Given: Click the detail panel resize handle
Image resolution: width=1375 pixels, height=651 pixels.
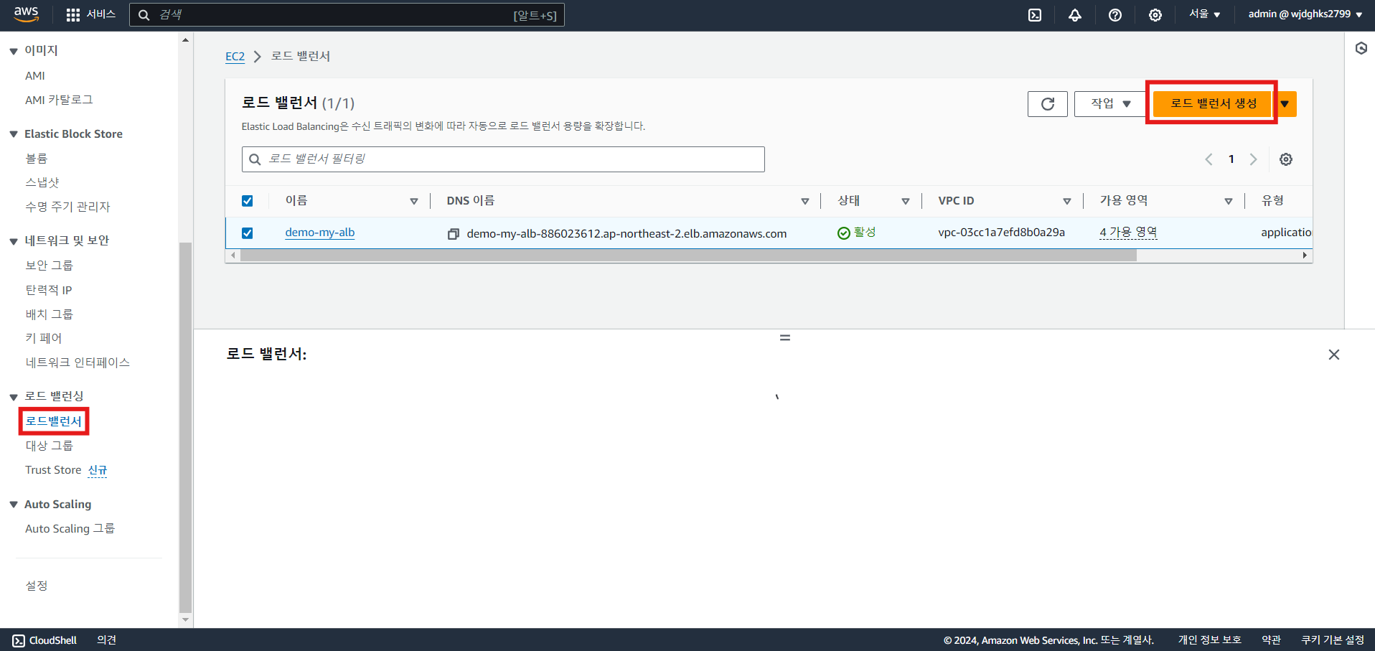Looking at the screenshot, I should 785,337.
